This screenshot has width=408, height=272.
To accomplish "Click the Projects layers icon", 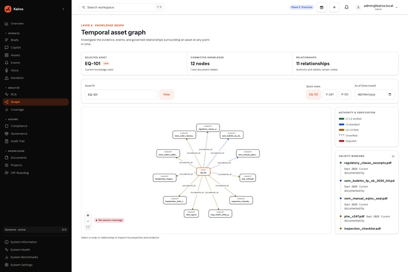I will 7,165.
